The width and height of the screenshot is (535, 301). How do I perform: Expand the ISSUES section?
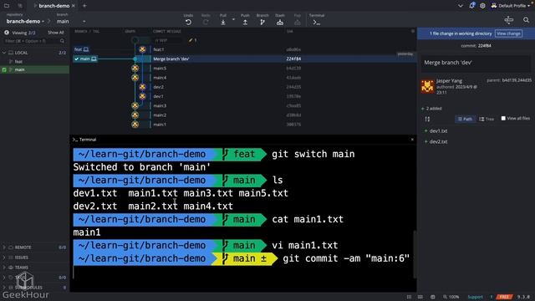click(4, 258)
